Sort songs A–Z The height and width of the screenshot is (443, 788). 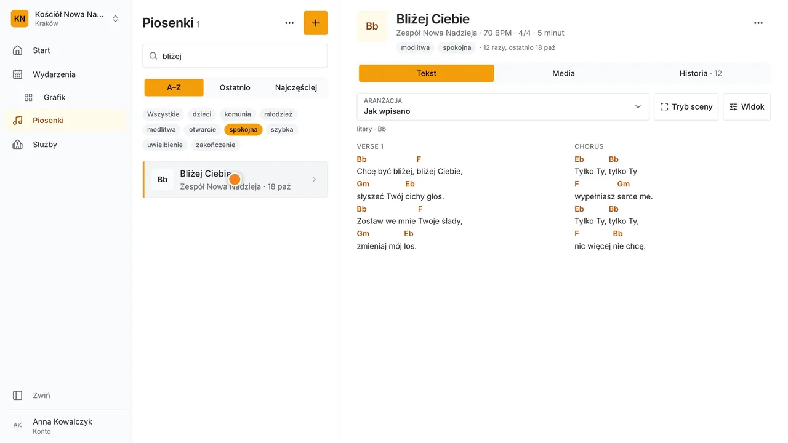pos(174,87)
